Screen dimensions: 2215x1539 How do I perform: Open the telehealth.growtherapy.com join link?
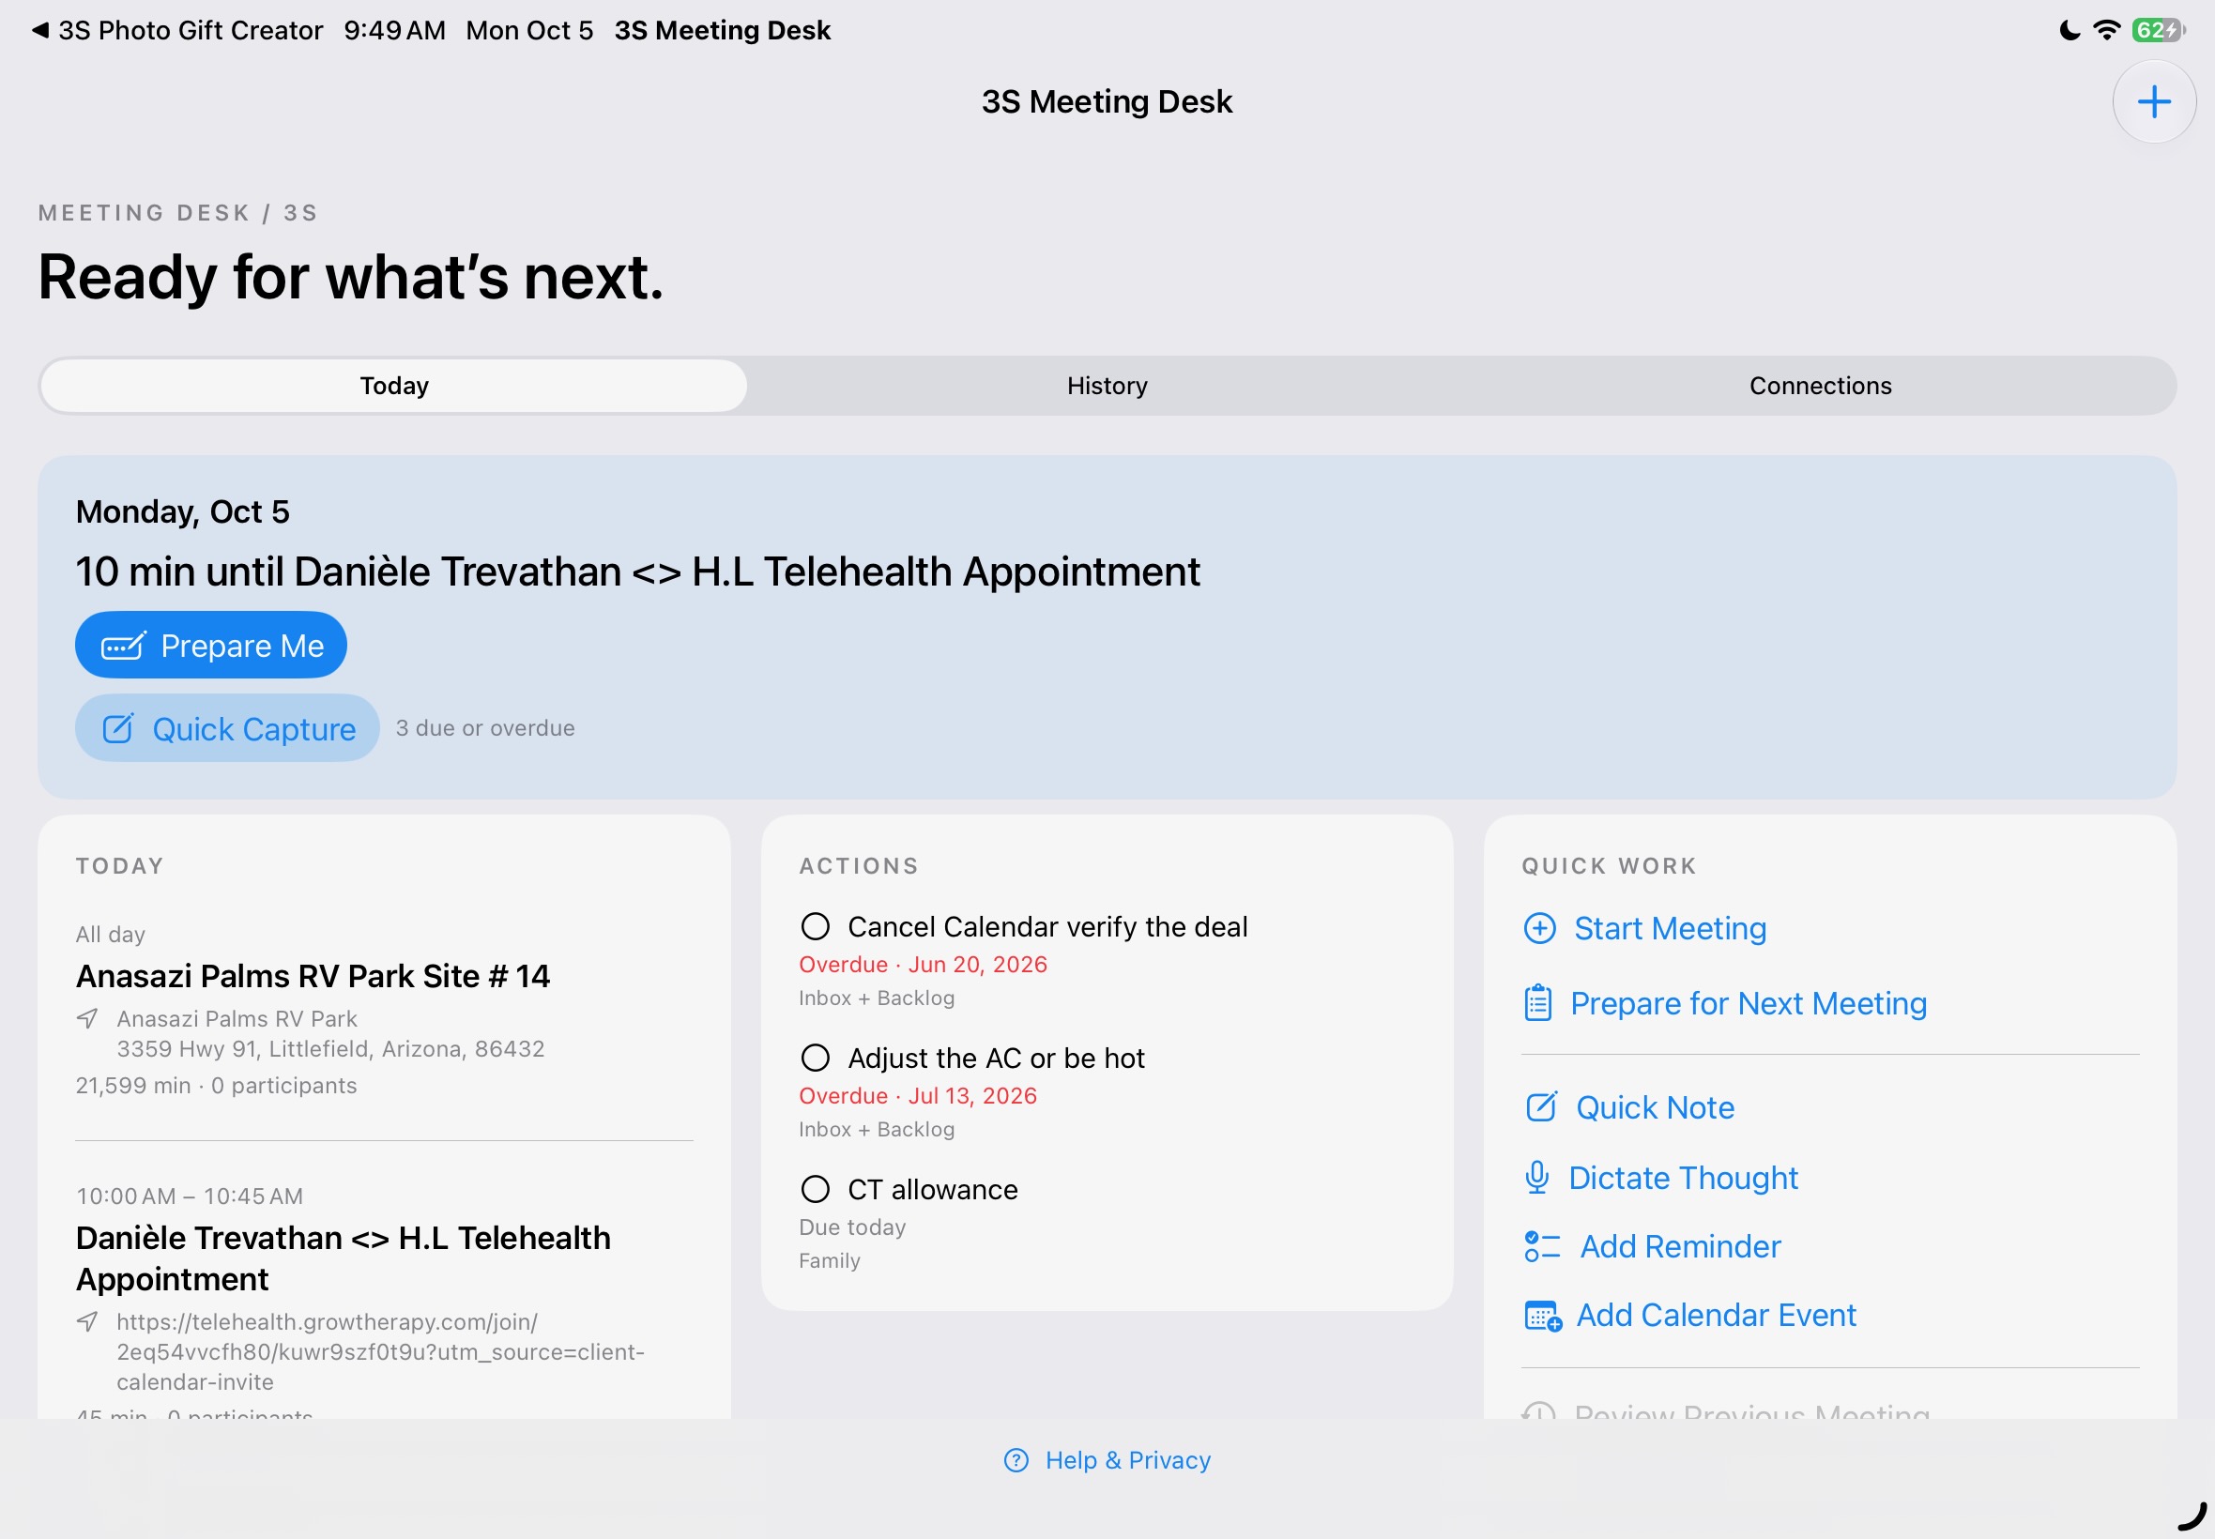click(x=381, y=1351)
